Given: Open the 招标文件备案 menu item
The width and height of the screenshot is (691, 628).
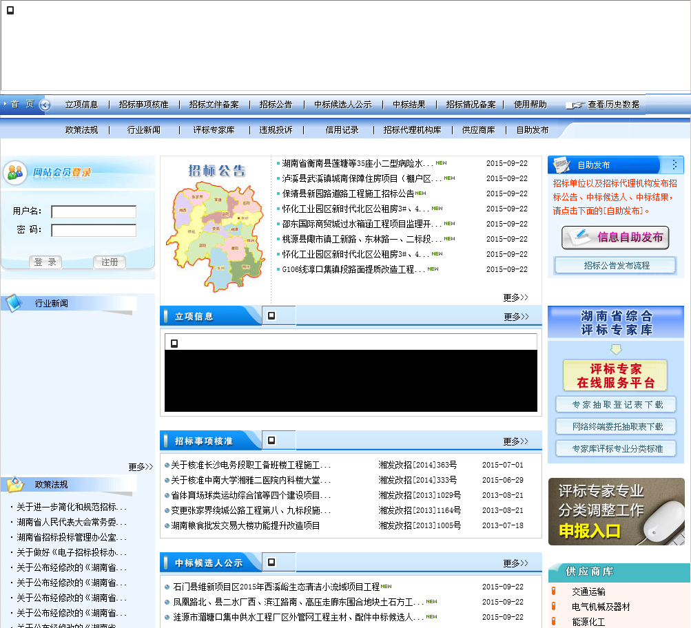Looking at the screenshot, I should pyautogui.click(x=214, y=105).
